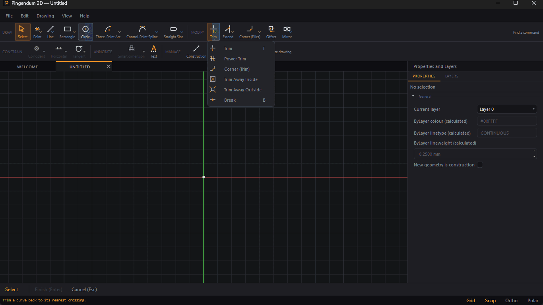
Task: Click the Smart dimension tool
Action: pyautogui.click(x=131, y=51)
